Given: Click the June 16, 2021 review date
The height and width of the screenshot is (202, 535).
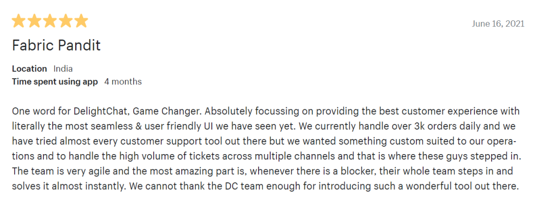Looking at the screenshot, I should click(x=498, y=24).
